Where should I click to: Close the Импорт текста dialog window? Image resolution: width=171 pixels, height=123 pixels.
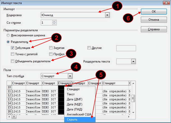tap(166, 3)
